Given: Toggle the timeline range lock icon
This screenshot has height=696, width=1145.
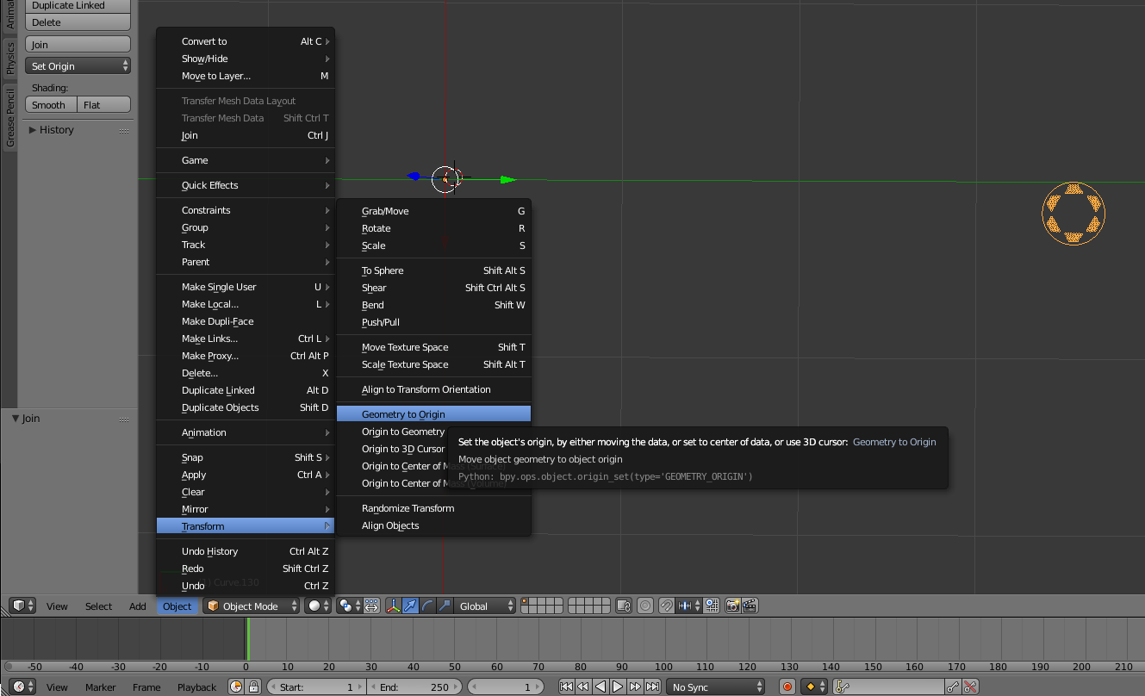Looking at the screenshot, I should coord(253,687).
